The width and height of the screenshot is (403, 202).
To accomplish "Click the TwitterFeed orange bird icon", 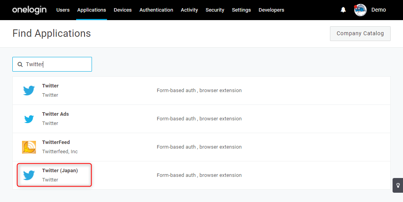I will coord(29,147).
